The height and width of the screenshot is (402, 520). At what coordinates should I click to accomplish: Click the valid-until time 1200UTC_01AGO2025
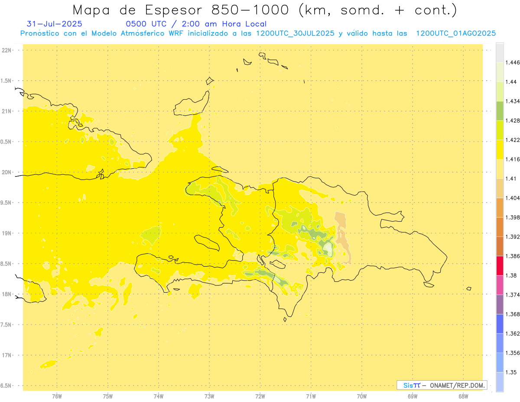coord(456,33)
